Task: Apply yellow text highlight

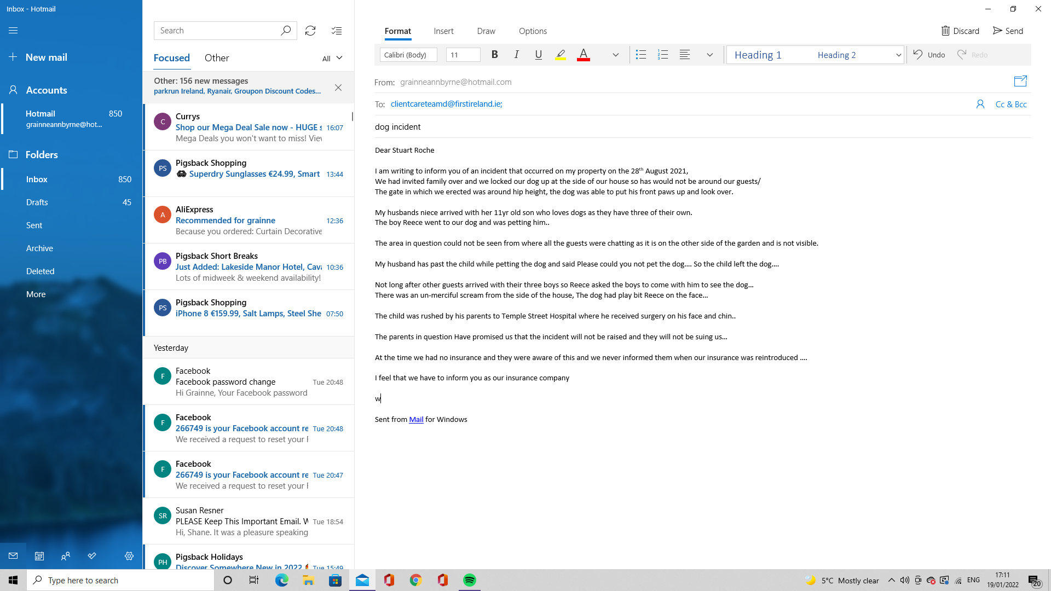Action: (x=561, y=55)
